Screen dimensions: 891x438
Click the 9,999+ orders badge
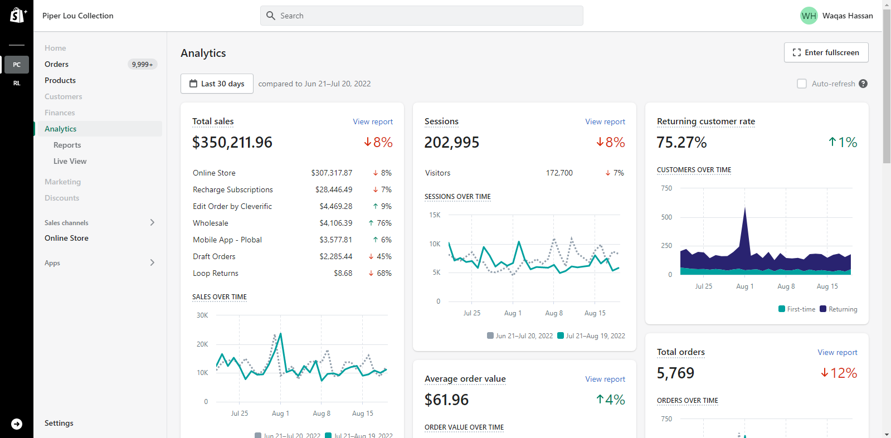coord(143,64)
